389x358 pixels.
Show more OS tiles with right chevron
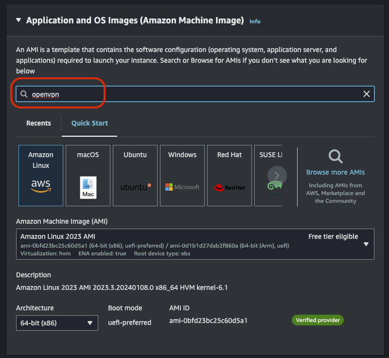(277, 176)
